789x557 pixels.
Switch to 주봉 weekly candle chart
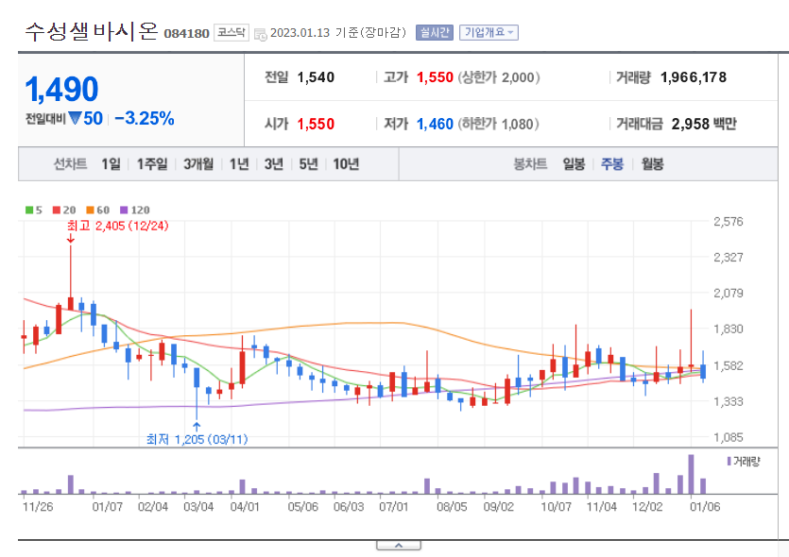click(612, 164)
